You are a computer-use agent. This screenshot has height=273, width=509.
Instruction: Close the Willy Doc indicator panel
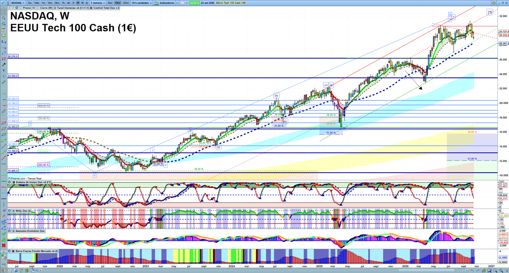[x=10, y=211]
